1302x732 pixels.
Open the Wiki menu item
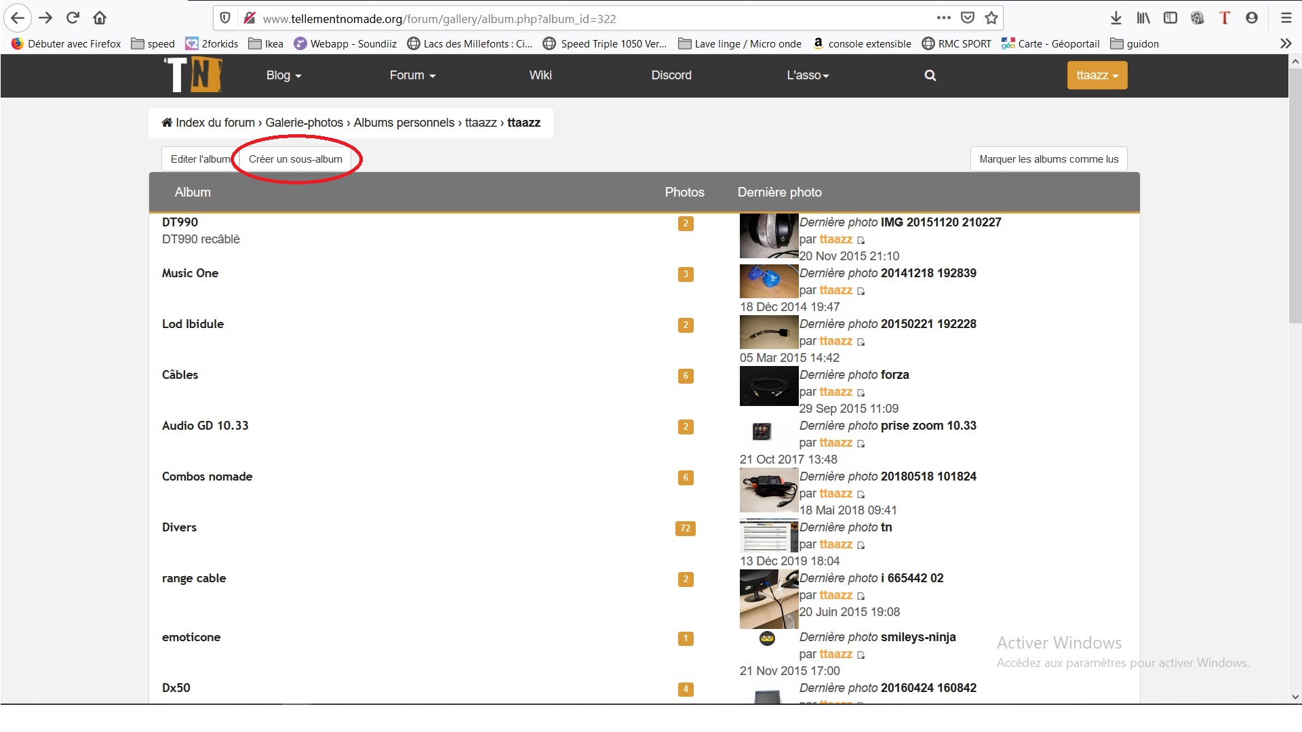tap(540, 75)
